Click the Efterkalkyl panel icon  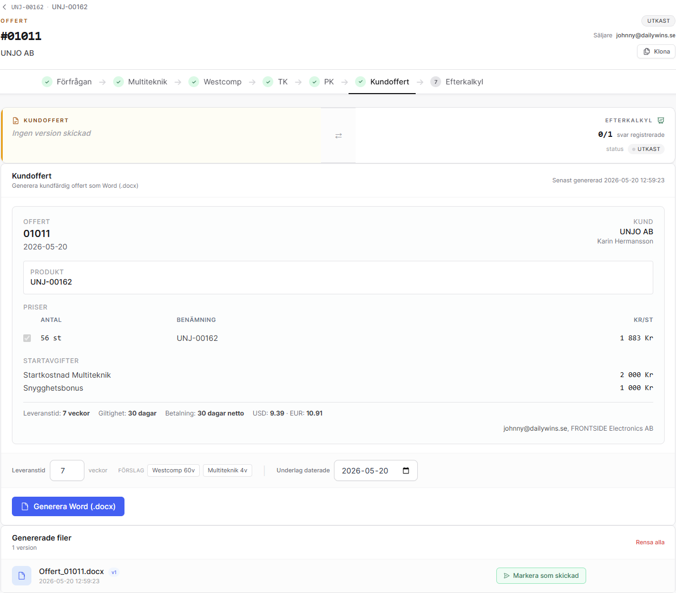661,121
